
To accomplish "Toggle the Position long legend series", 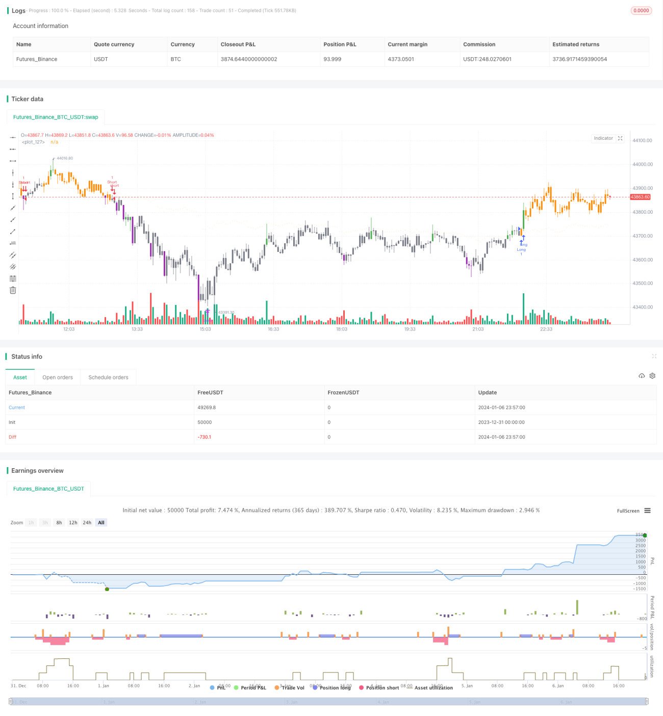I will coord(332,687).
